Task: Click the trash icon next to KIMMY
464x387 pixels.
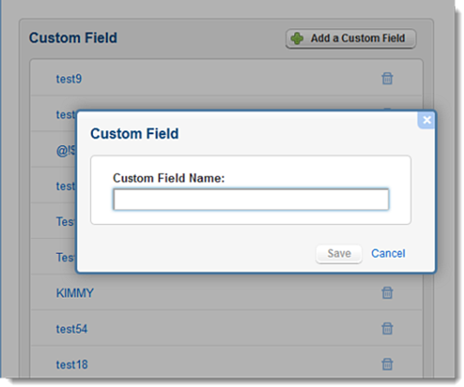Action: click(x=387, y=293)
